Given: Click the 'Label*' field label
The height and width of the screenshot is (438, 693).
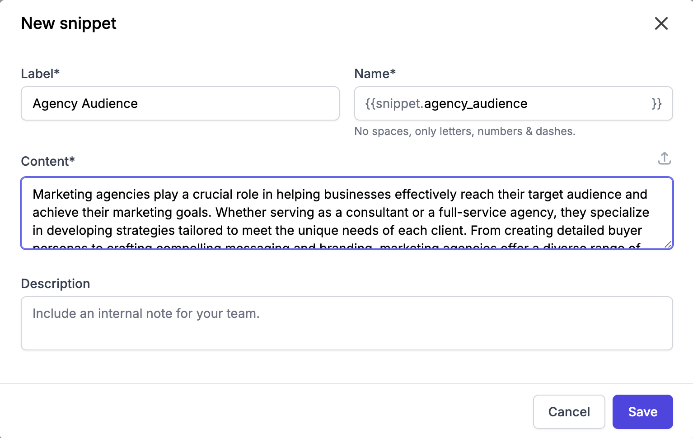Looking at the screenshot, I should 40,74.
